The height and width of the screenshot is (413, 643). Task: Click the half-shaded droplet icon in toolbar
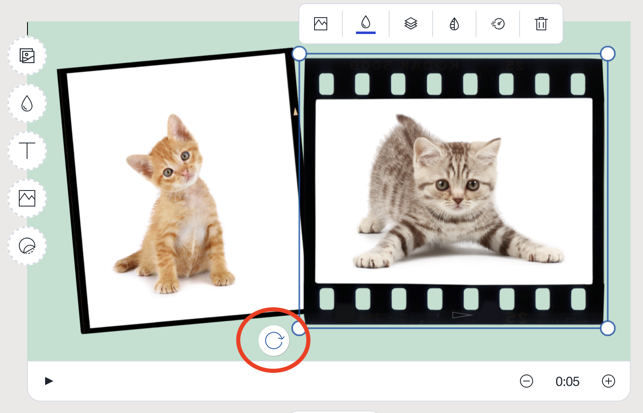coord(454,24)
